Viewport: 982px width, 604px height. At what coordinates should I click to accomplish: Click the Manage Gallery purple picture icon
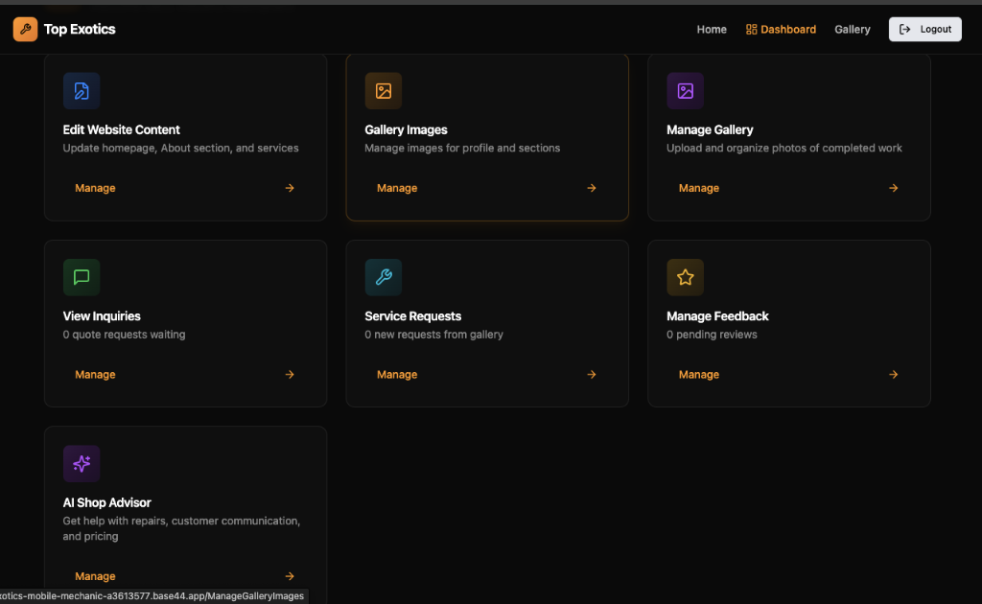click(x=685, y=91)
